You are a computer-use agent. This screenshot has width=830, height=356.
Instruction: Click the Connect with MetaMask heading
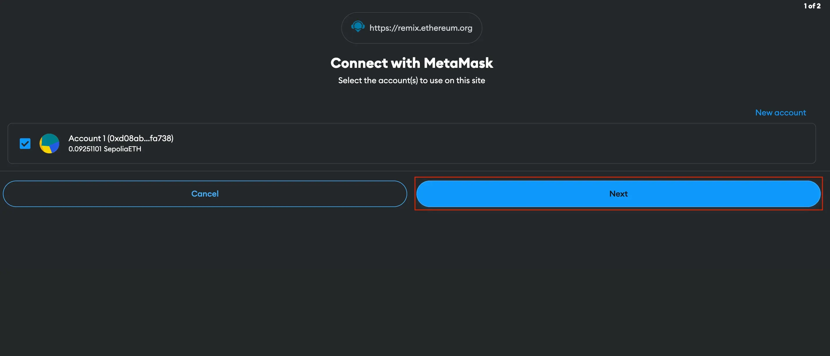click(412, 63)
